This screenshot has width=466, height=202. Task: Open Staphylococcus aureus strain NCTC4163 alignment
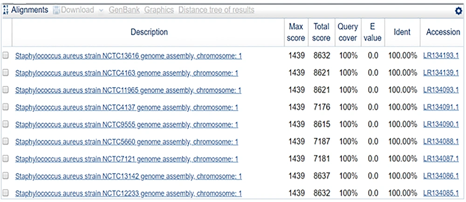[x=126, y=73]
